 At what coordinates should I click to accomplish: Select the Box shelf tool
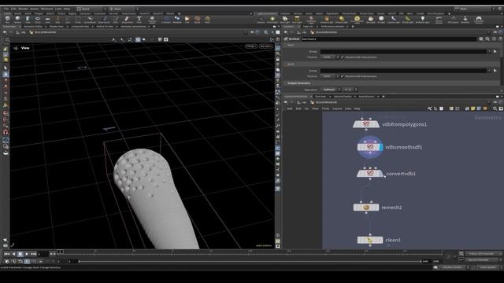coord(7,20)
